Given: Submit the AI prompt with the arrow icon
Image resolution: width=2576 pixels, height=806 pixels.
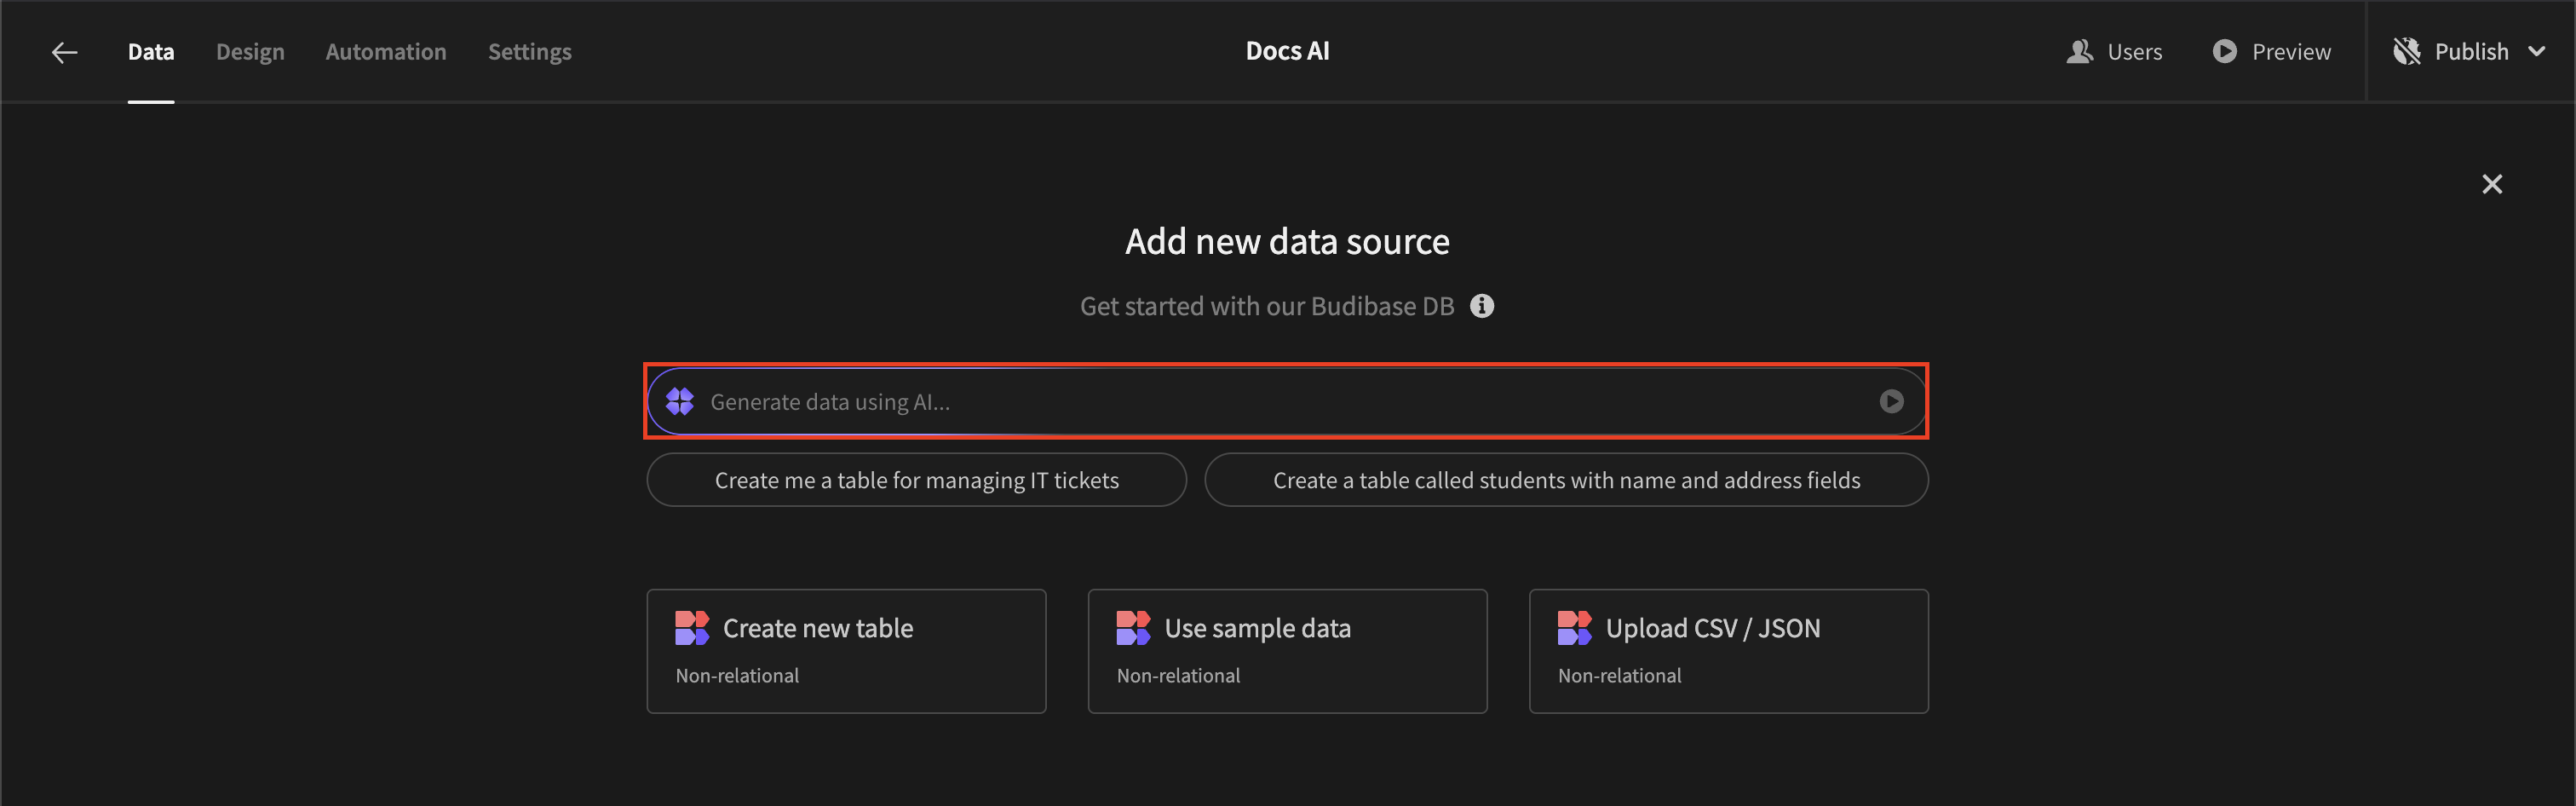Looking at the screenshot, I should coord(1890,402).
